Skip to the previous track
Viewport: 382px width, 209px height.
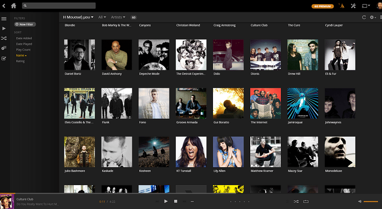point(157,201)
